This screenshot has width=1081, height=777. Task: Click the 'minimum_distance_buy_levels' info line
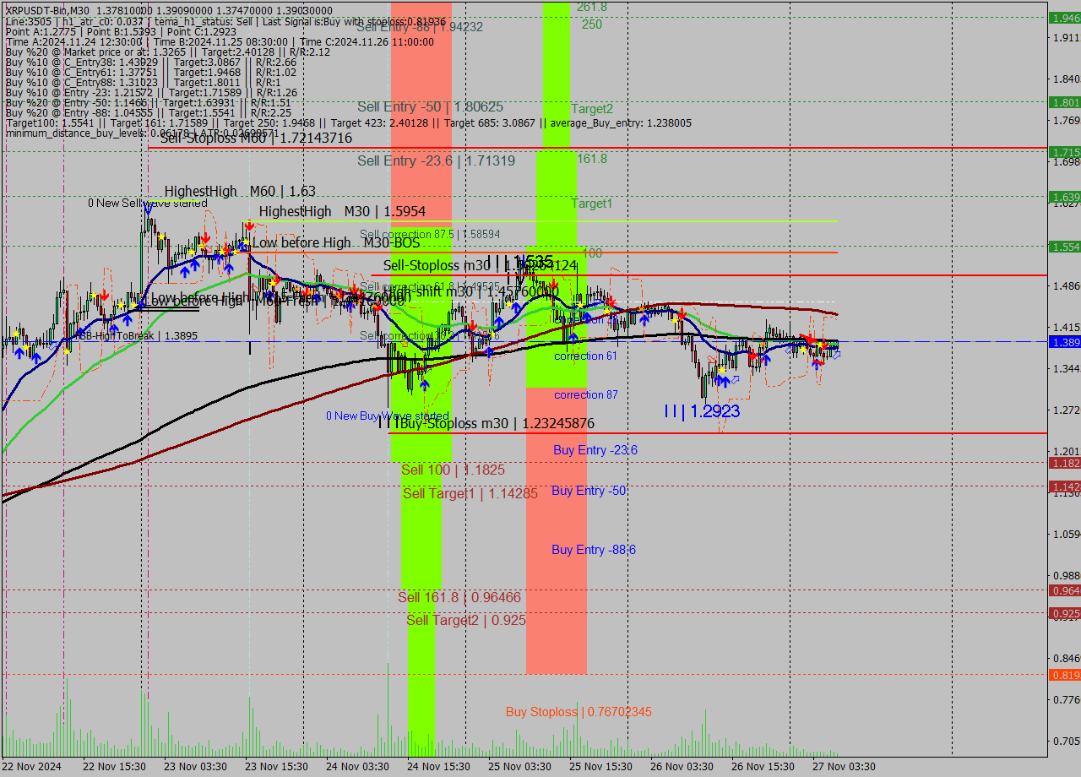pos(142,133)
